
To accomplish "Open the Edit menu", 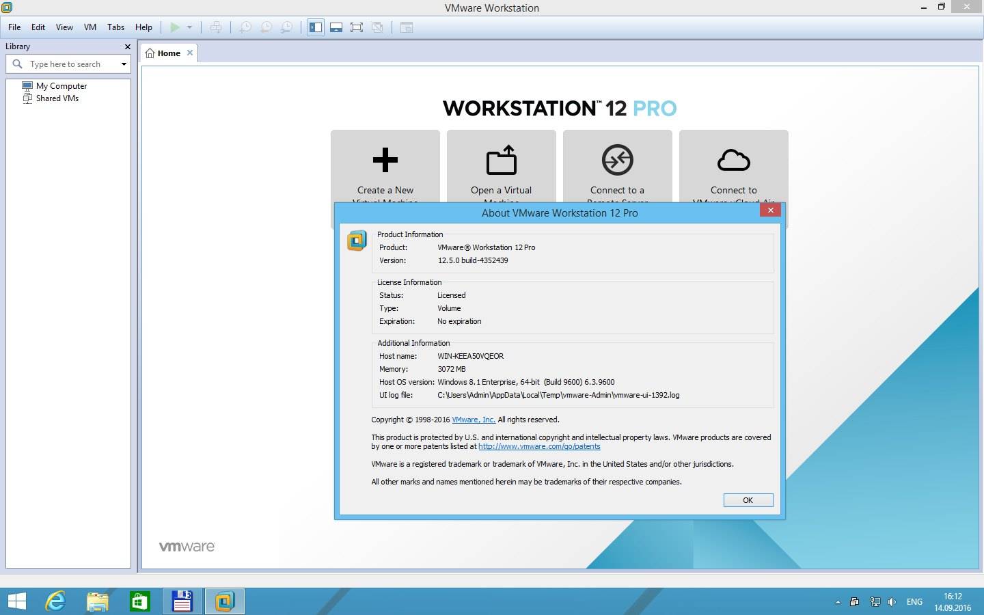I will (x=38, y=27).
